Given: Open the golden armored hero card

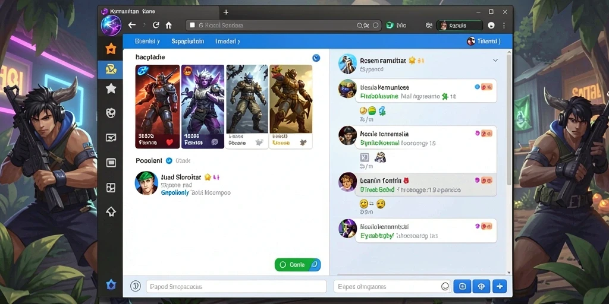Looking at the screenshot, I should tap(291, 107).
